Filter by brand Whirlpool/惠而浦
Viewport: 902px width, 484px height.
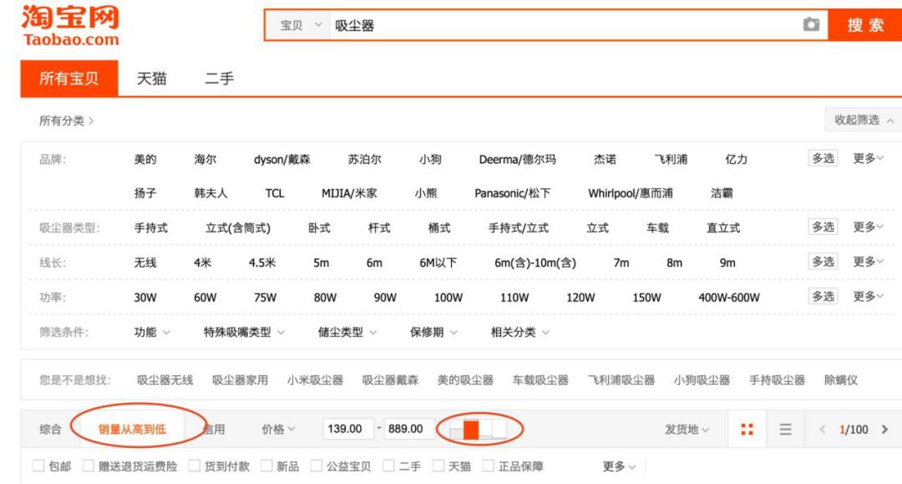coord(631,193)
